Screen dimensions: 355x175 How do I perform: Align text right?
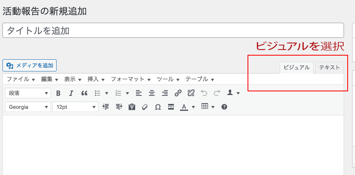[x=165, y=93]
